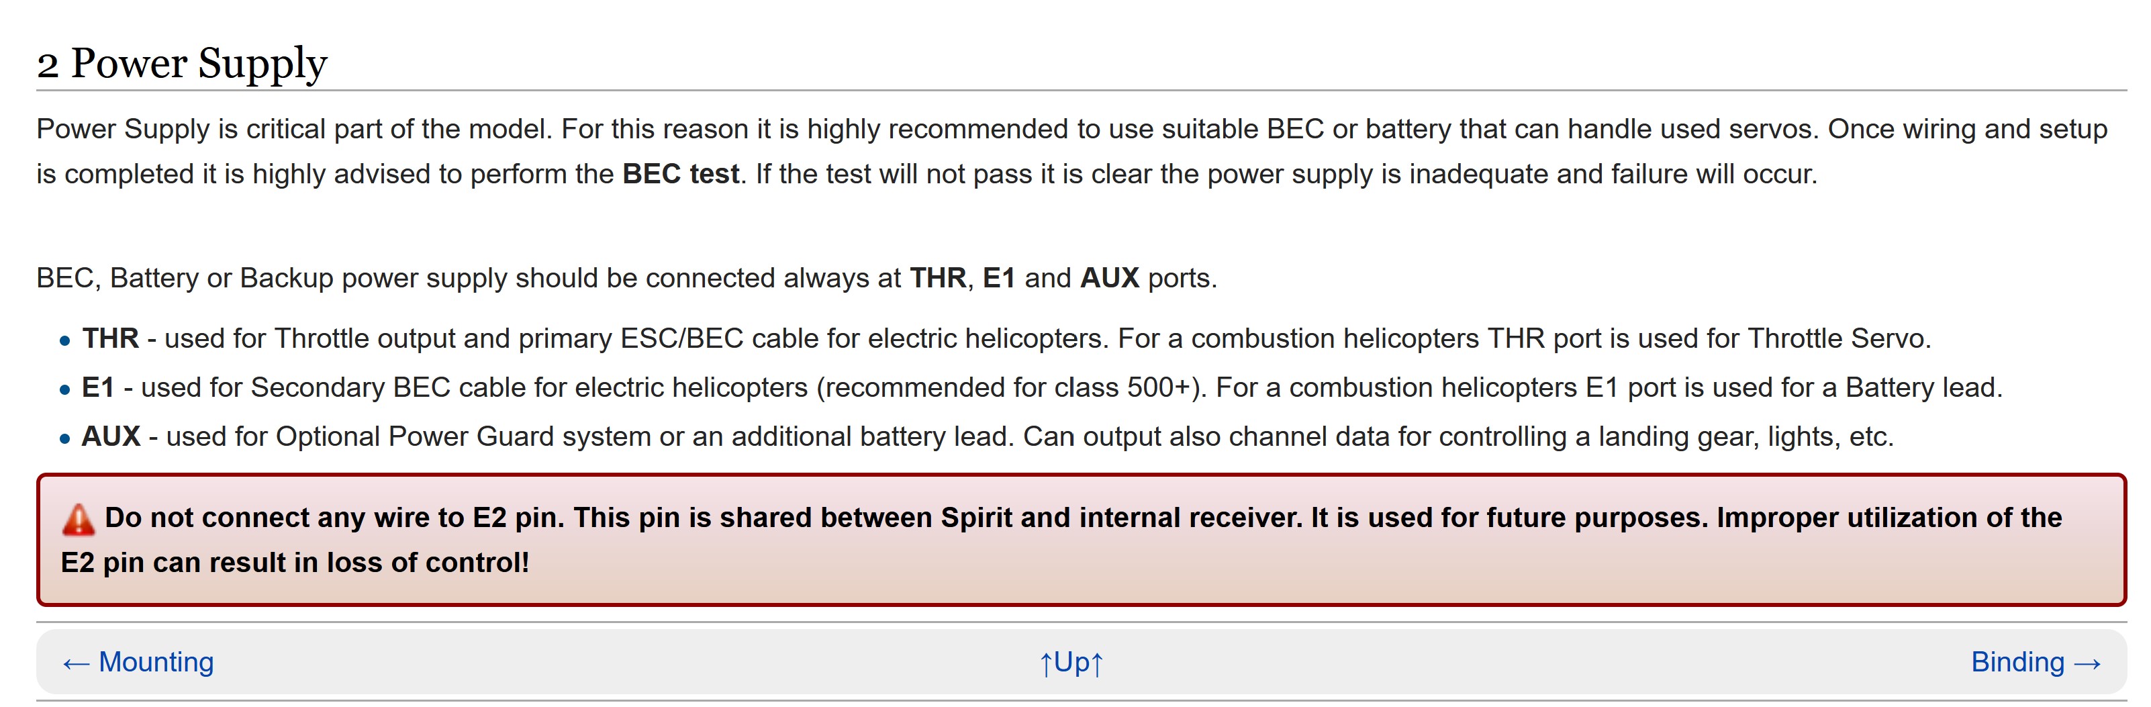This screenshot has height=707, width=2151.
Task: Click the "2 Power Supply" heading
Action: [x=181, y=63]
